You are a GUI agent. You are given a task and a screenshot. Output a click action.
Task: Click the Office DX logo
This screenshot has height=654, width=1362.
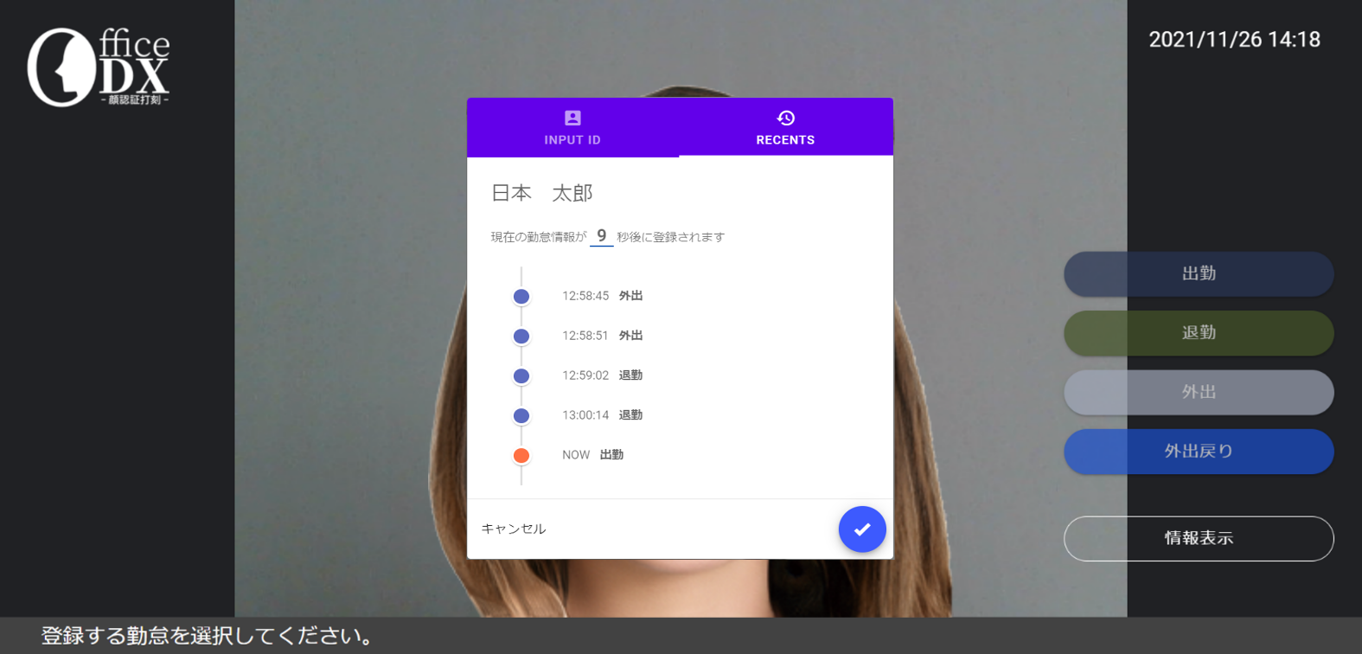pyautogui.click(x=99, y=67)
